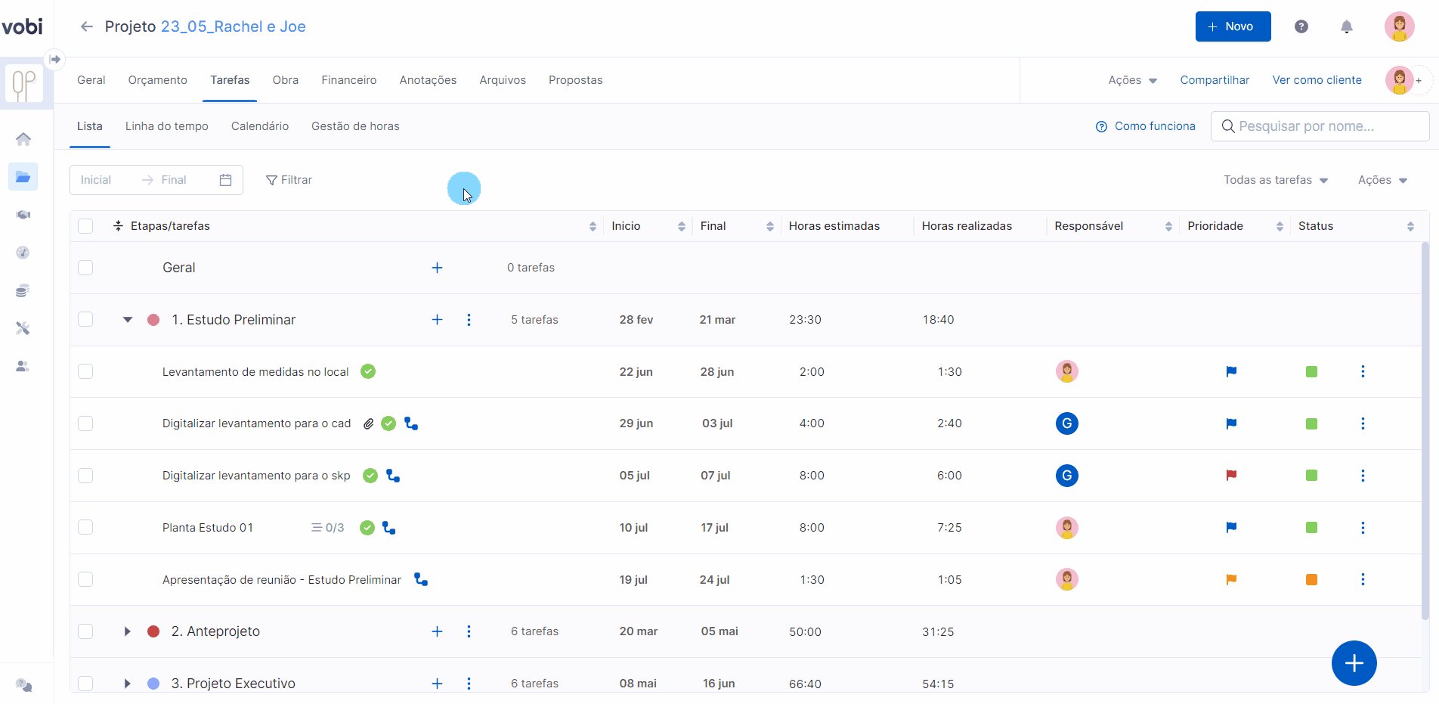
Task: Click the Filtrar button
Action: 289,180
